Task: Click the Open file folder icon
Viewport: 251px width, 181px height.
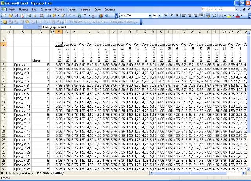Action: [11, 16]
